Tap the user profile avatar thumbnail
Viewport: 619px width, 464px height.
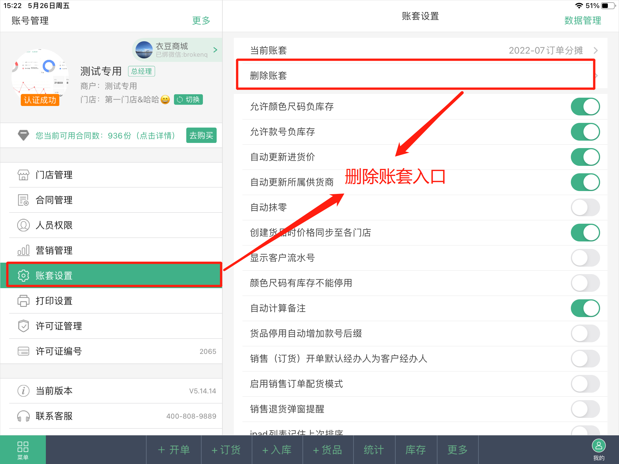[40, 77]
